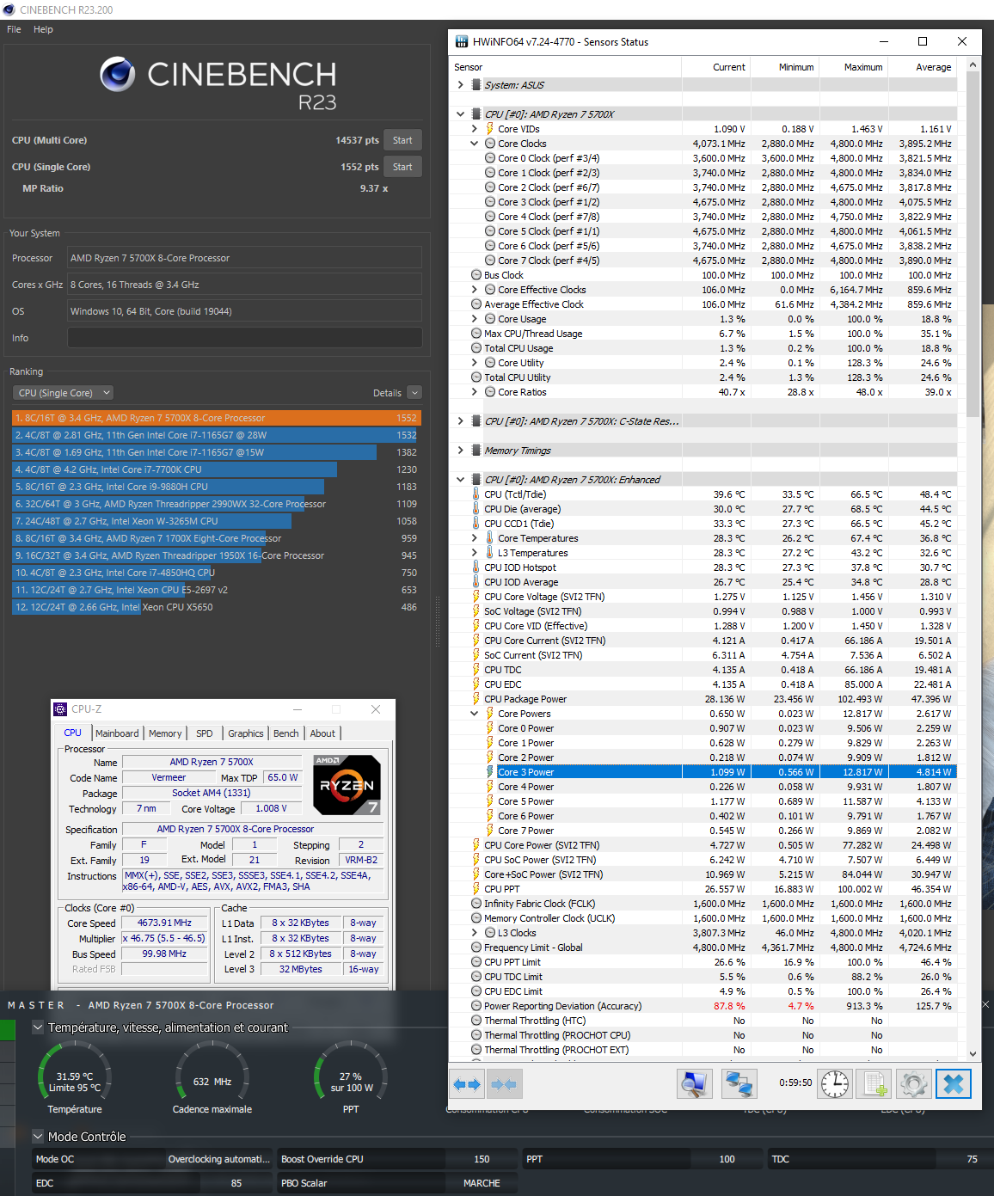Click the Cinebench sphere logo
Screen dimensions: 994x1196
(x=117, y=75)
